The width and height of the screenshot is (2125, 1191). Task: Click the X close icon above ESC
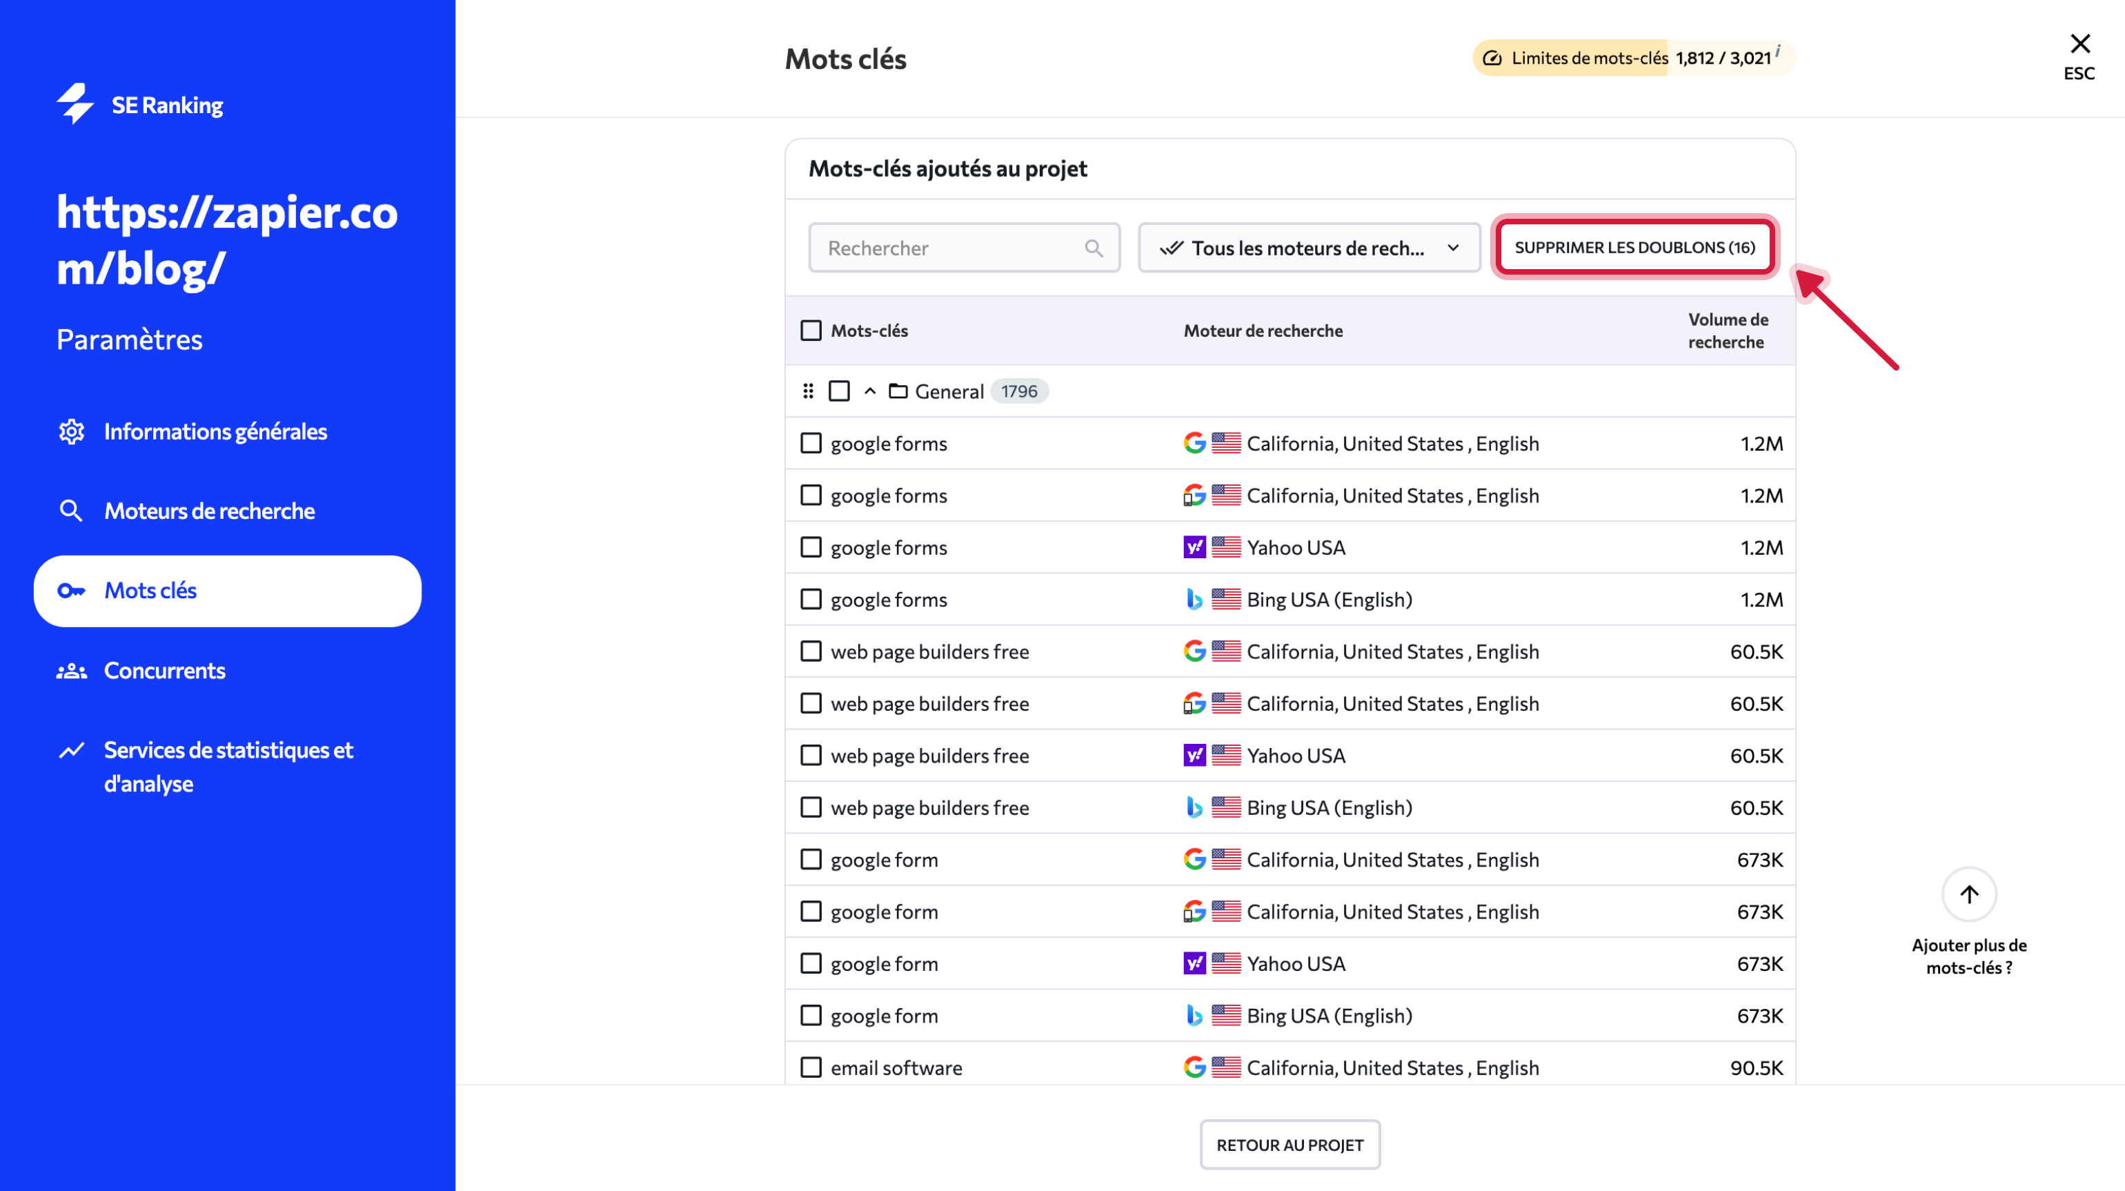coord(2079,43)
